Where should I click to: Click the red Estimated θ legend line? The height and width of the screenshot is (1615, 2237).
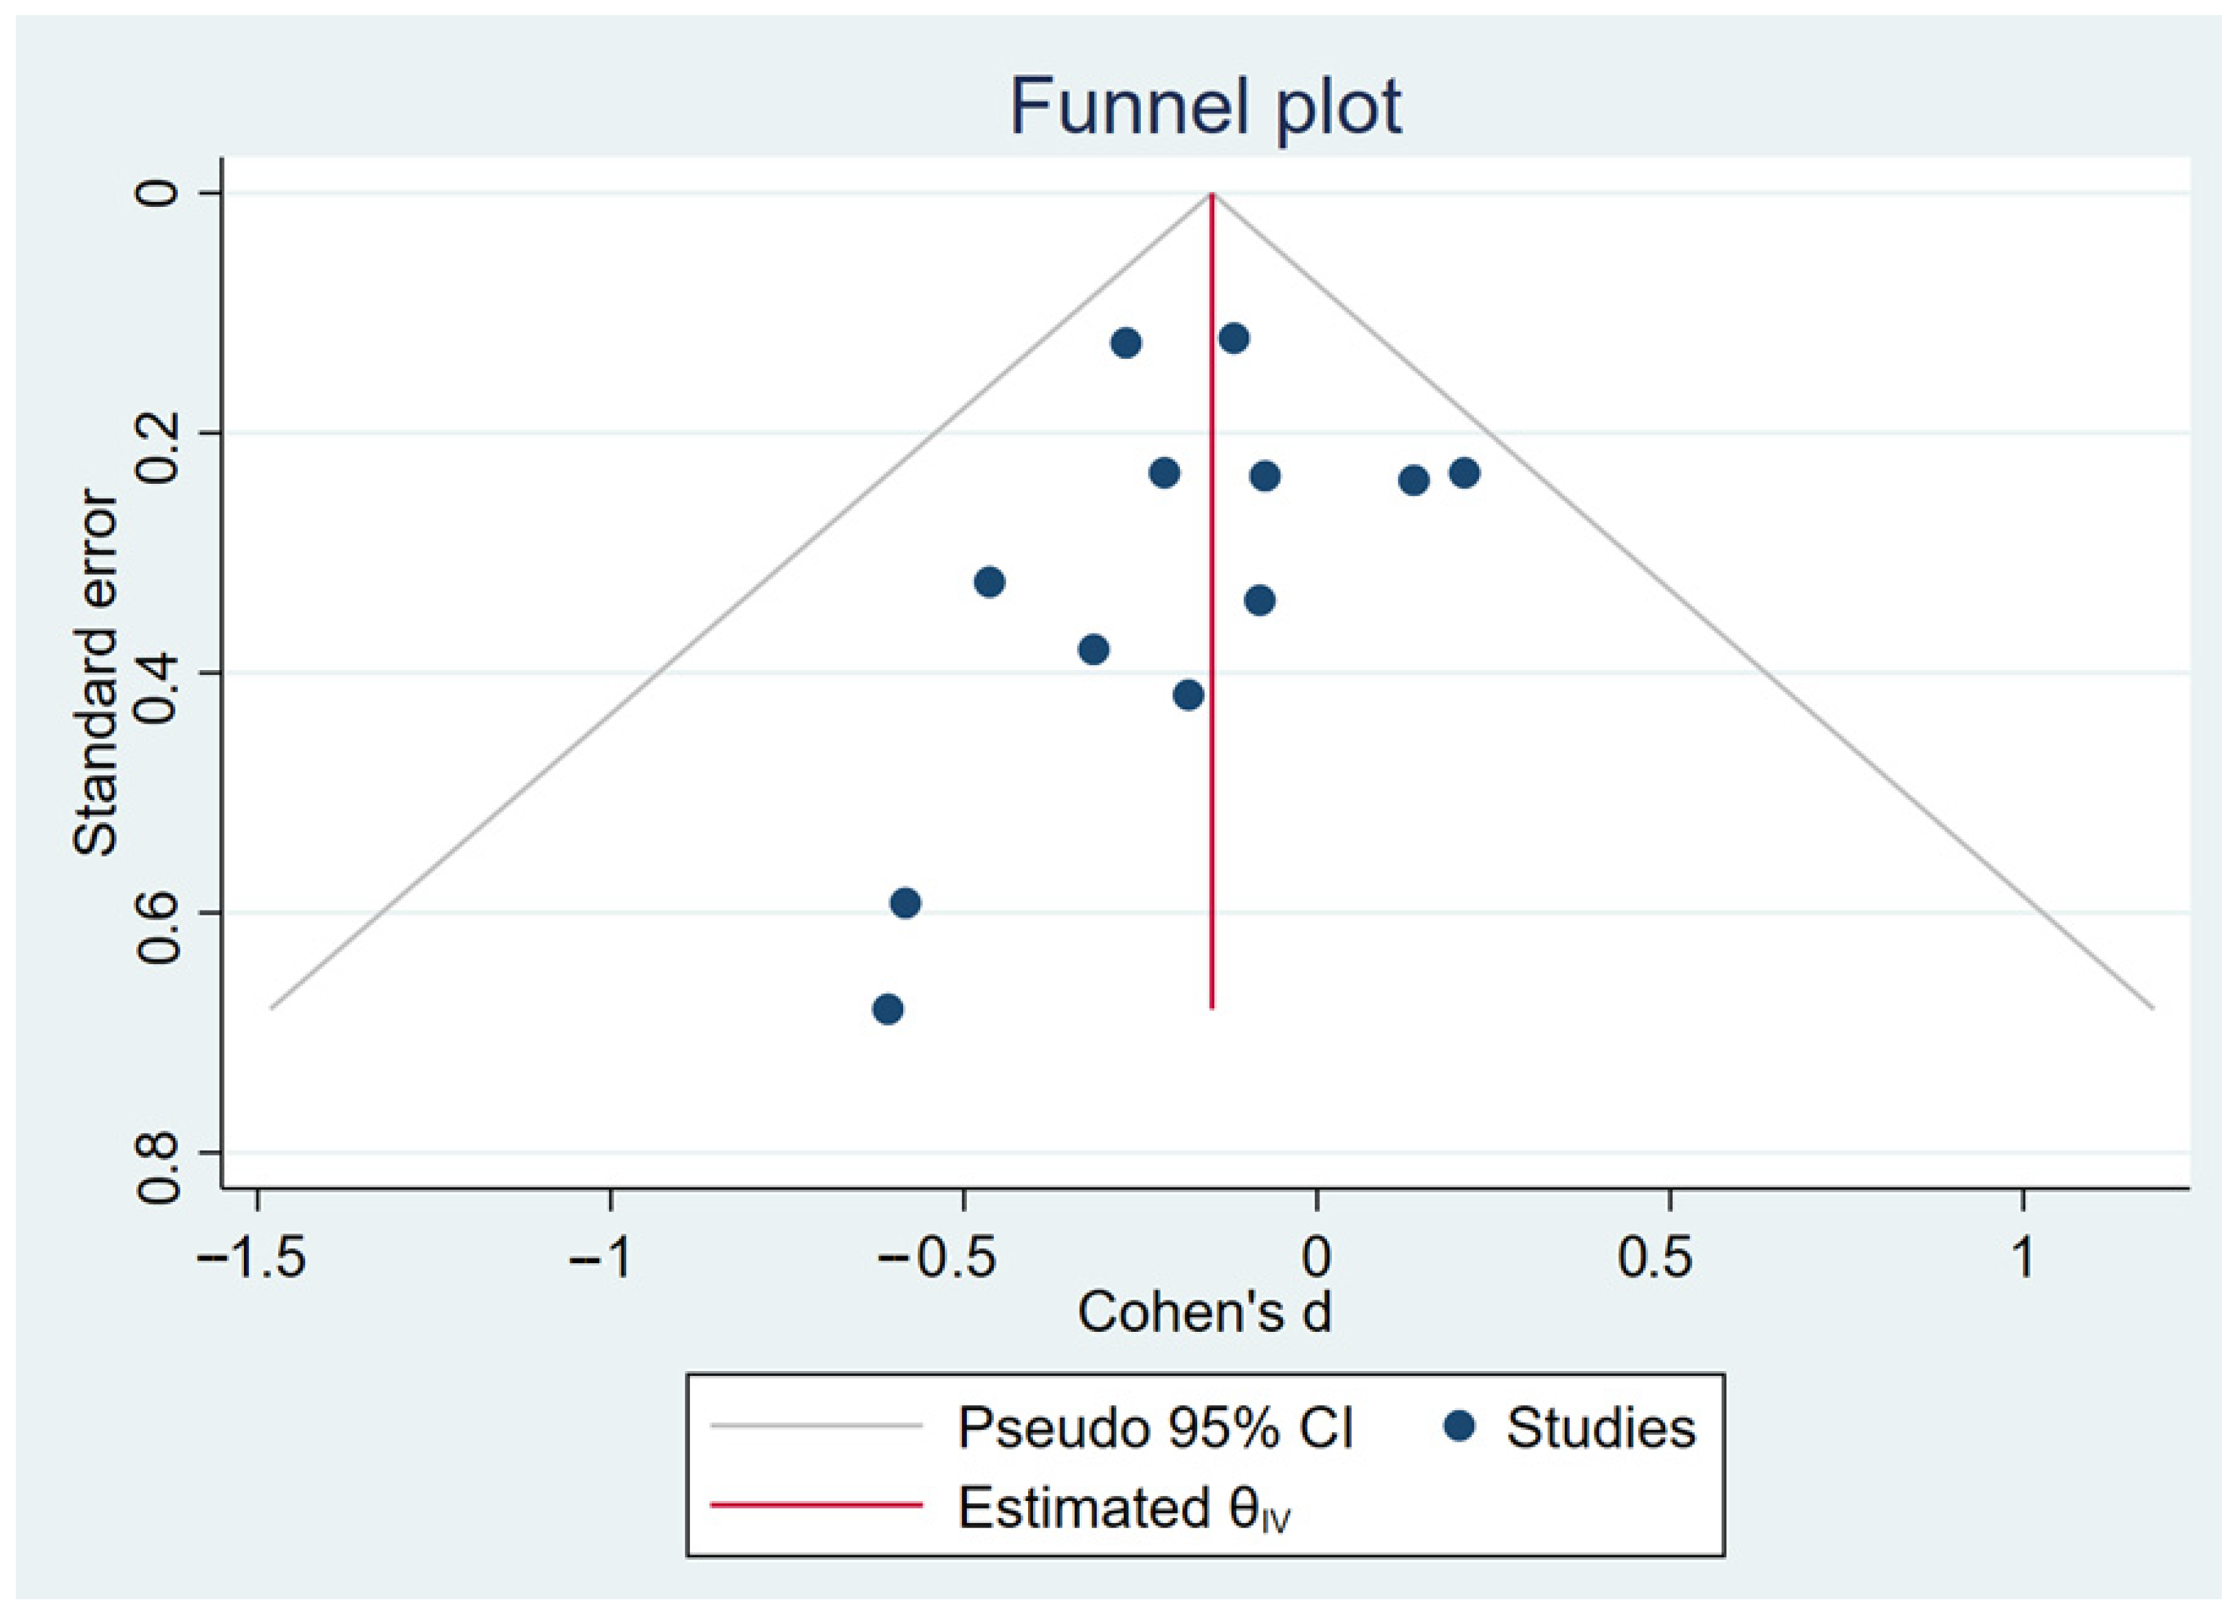click(x=816, y=1506)
